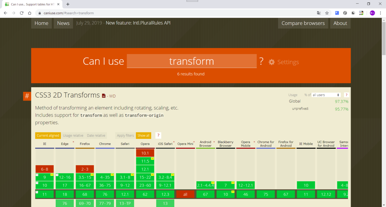Close the 'Can I use' browser tab
The image size is (386, 207).
click(x=58, y=4)
